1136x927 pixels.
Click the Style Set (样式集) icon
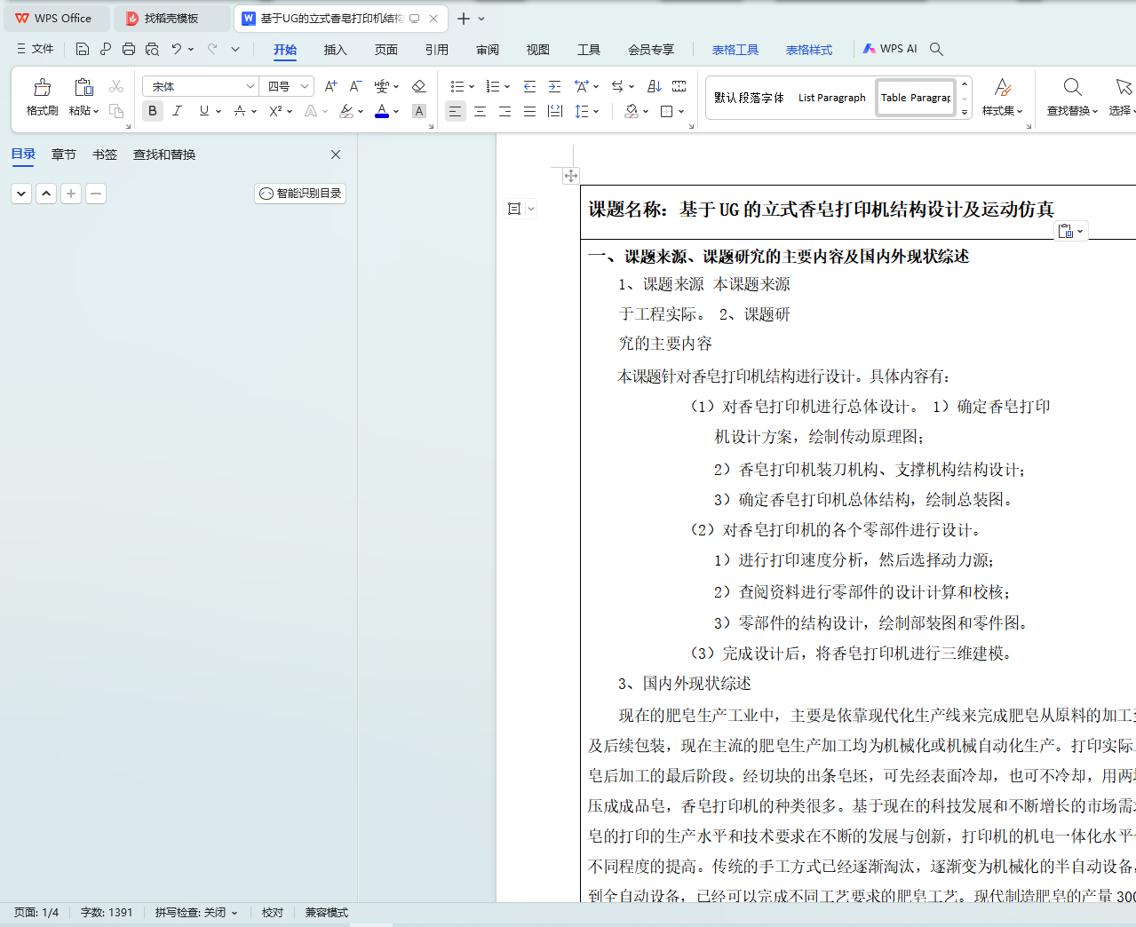point(1003,87)
